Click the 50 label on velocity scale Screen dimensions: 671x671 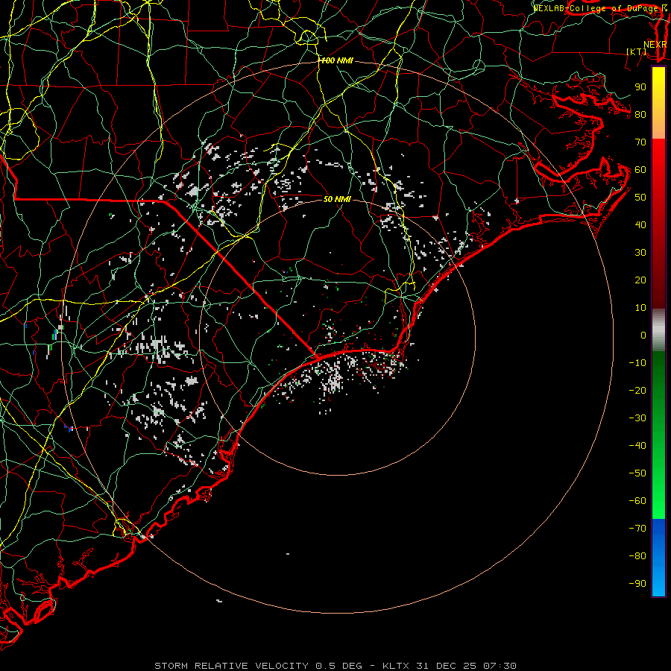click(x=640, y=198)
